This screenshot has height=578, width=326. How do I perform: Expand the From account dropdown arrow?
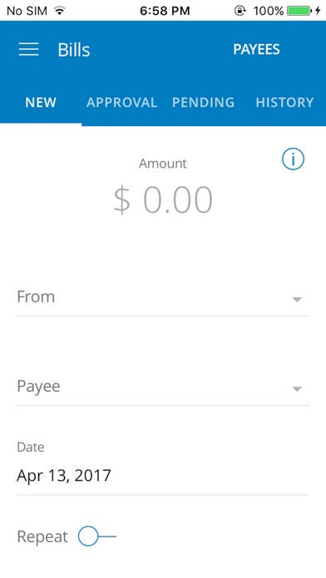pos(297,299)
